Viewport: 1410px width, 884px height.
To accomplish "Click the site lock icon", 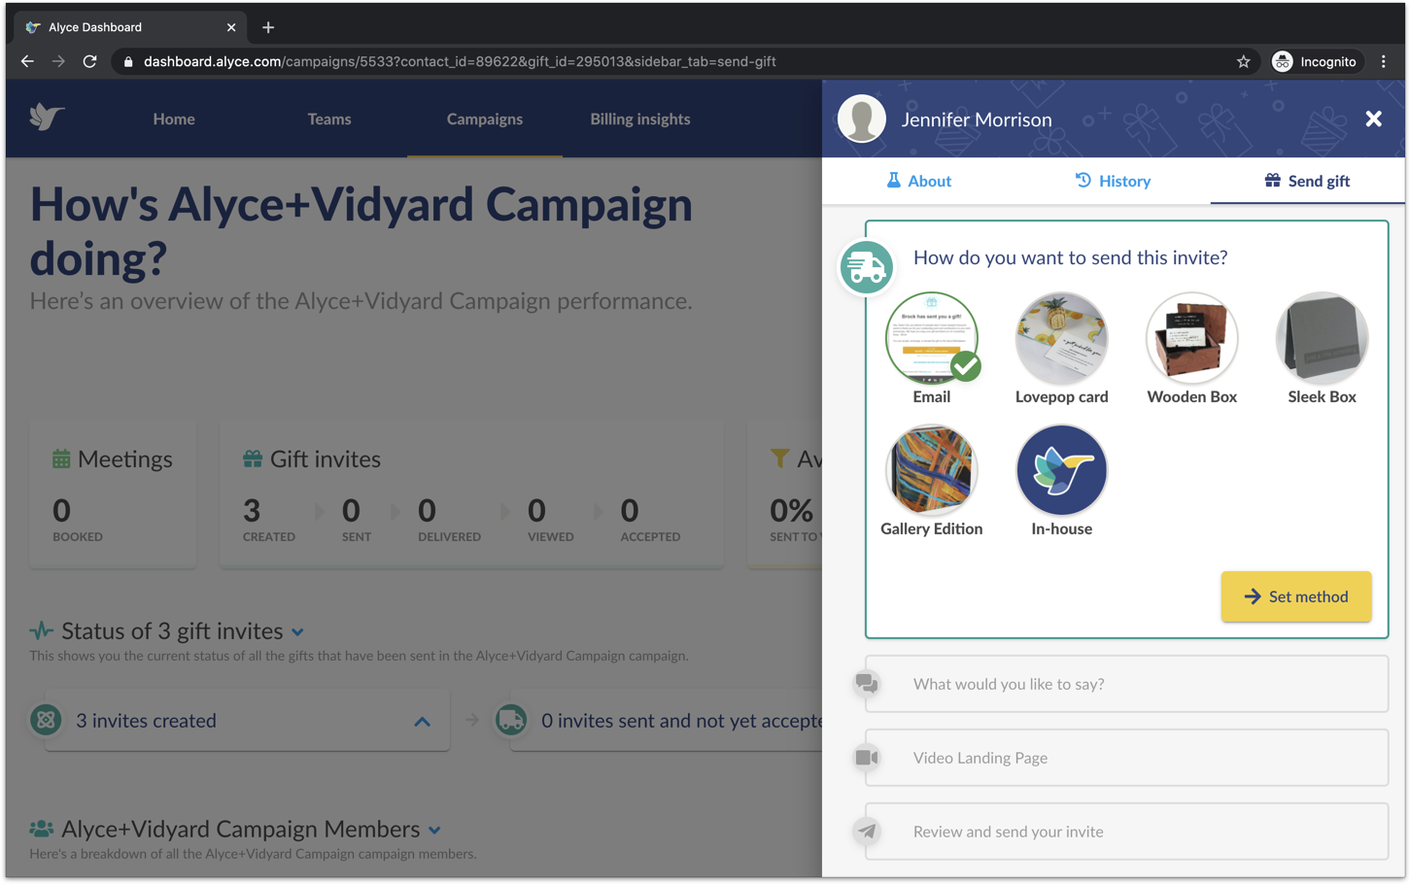I will (127, 61).
